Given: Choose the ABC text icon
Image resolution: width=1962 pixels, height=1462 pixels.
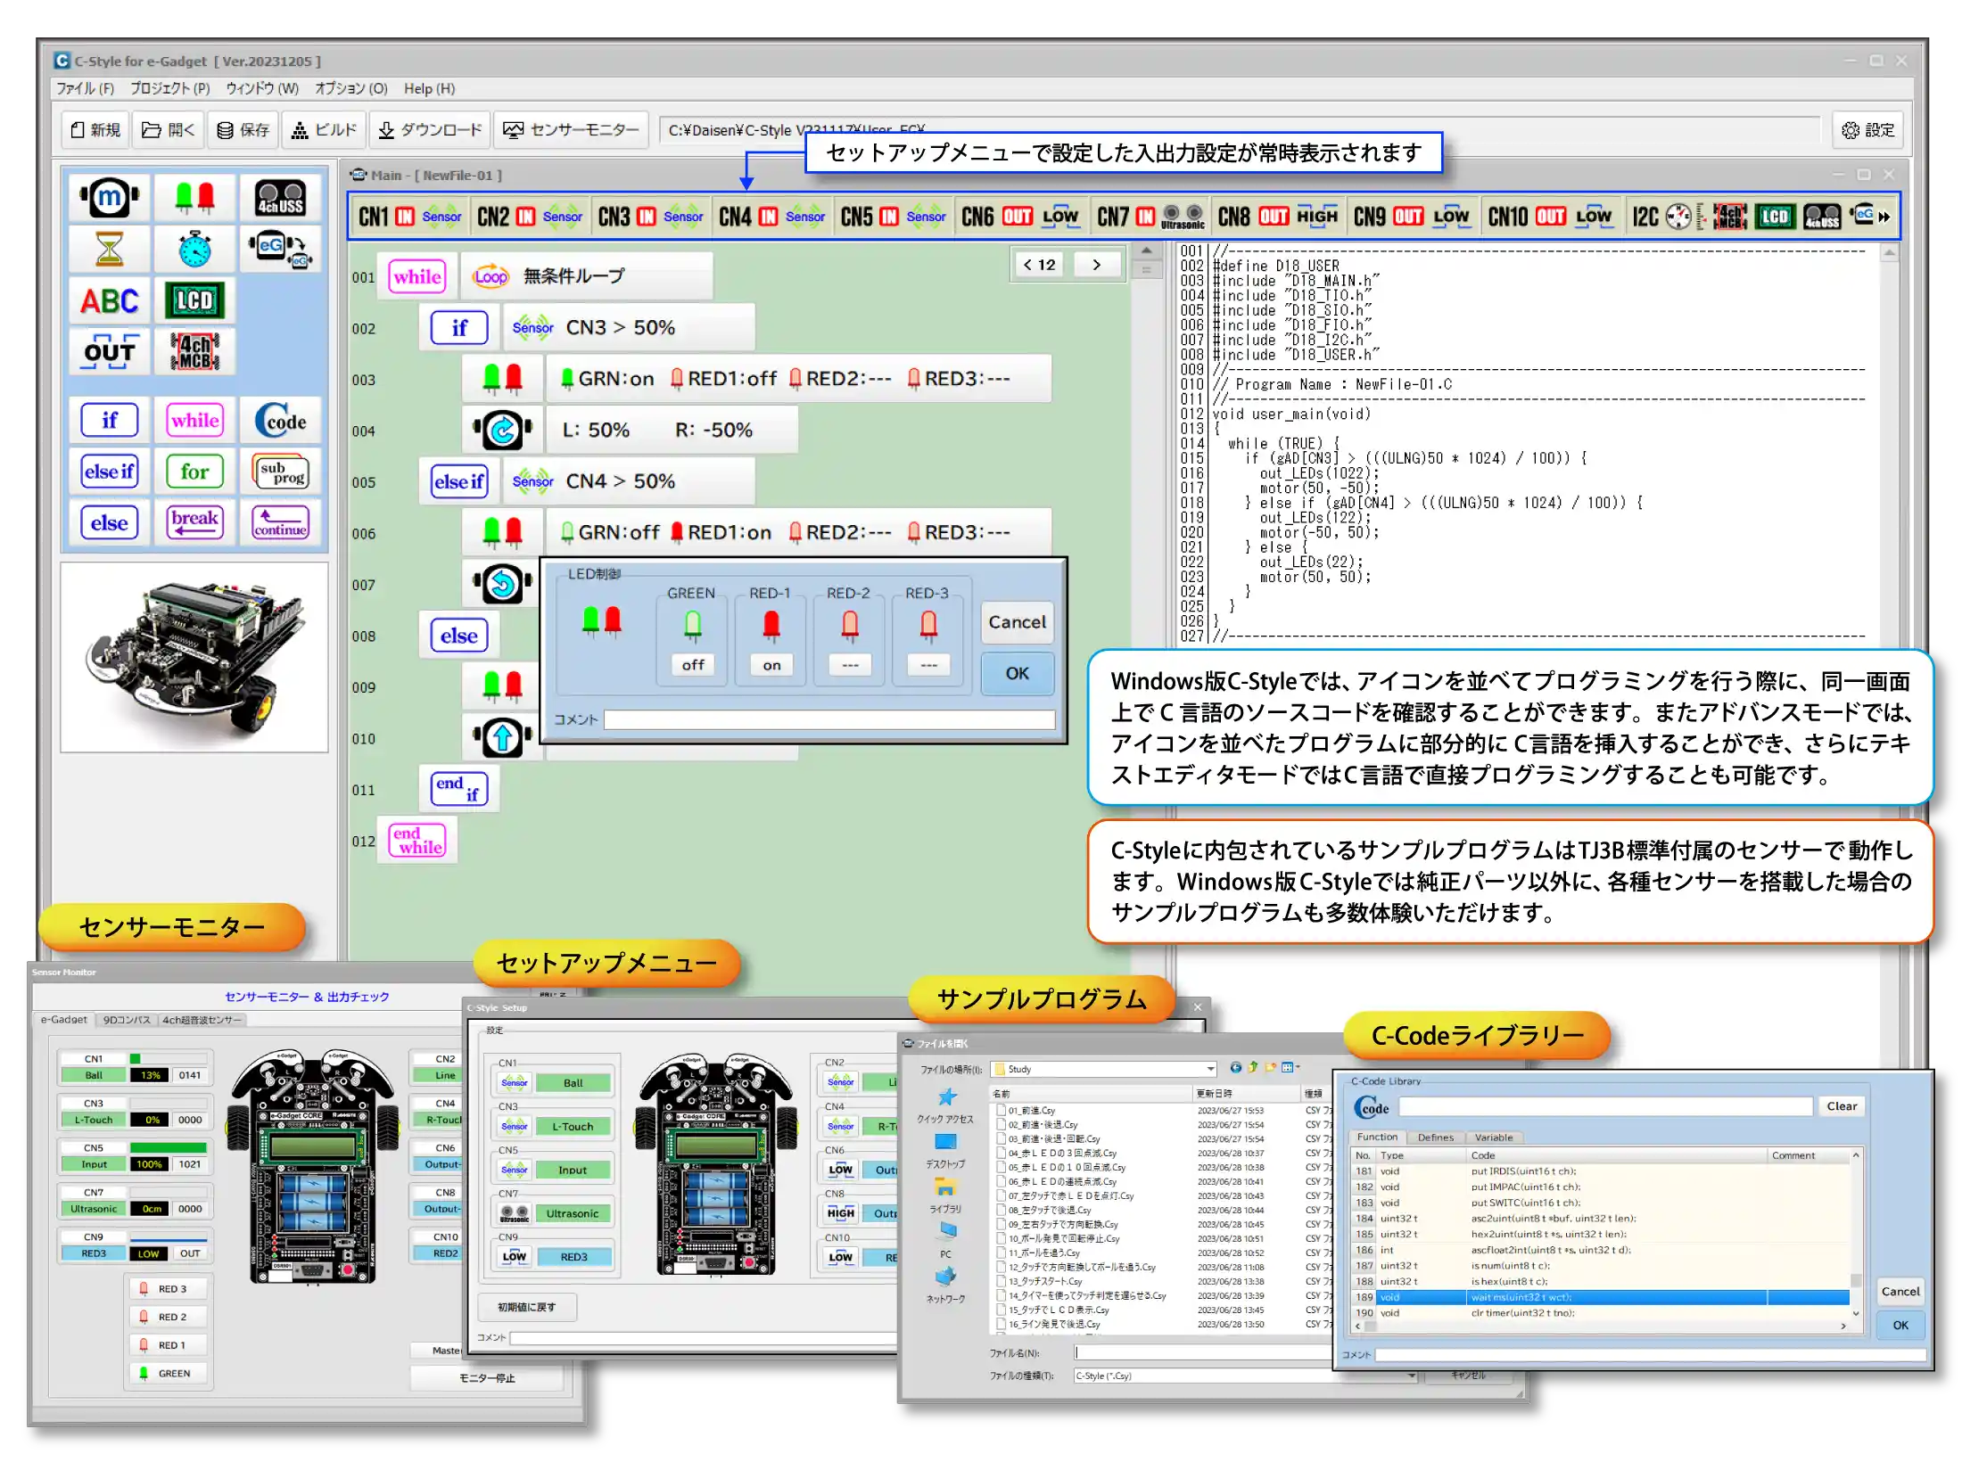Looking at the screenshot, I should click(109, 300).
